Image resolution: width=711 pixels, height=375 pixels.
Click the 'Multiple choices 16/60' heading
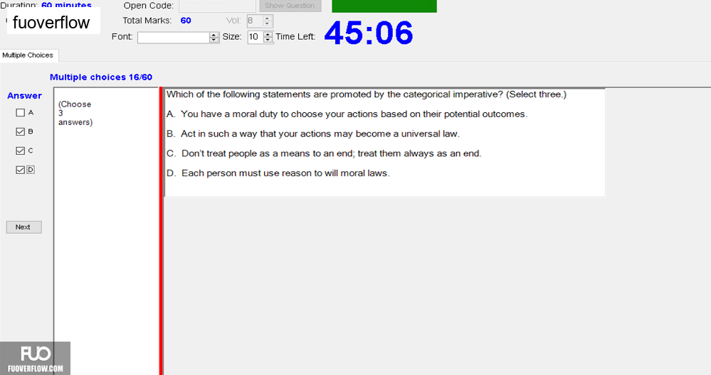point(101,77)
